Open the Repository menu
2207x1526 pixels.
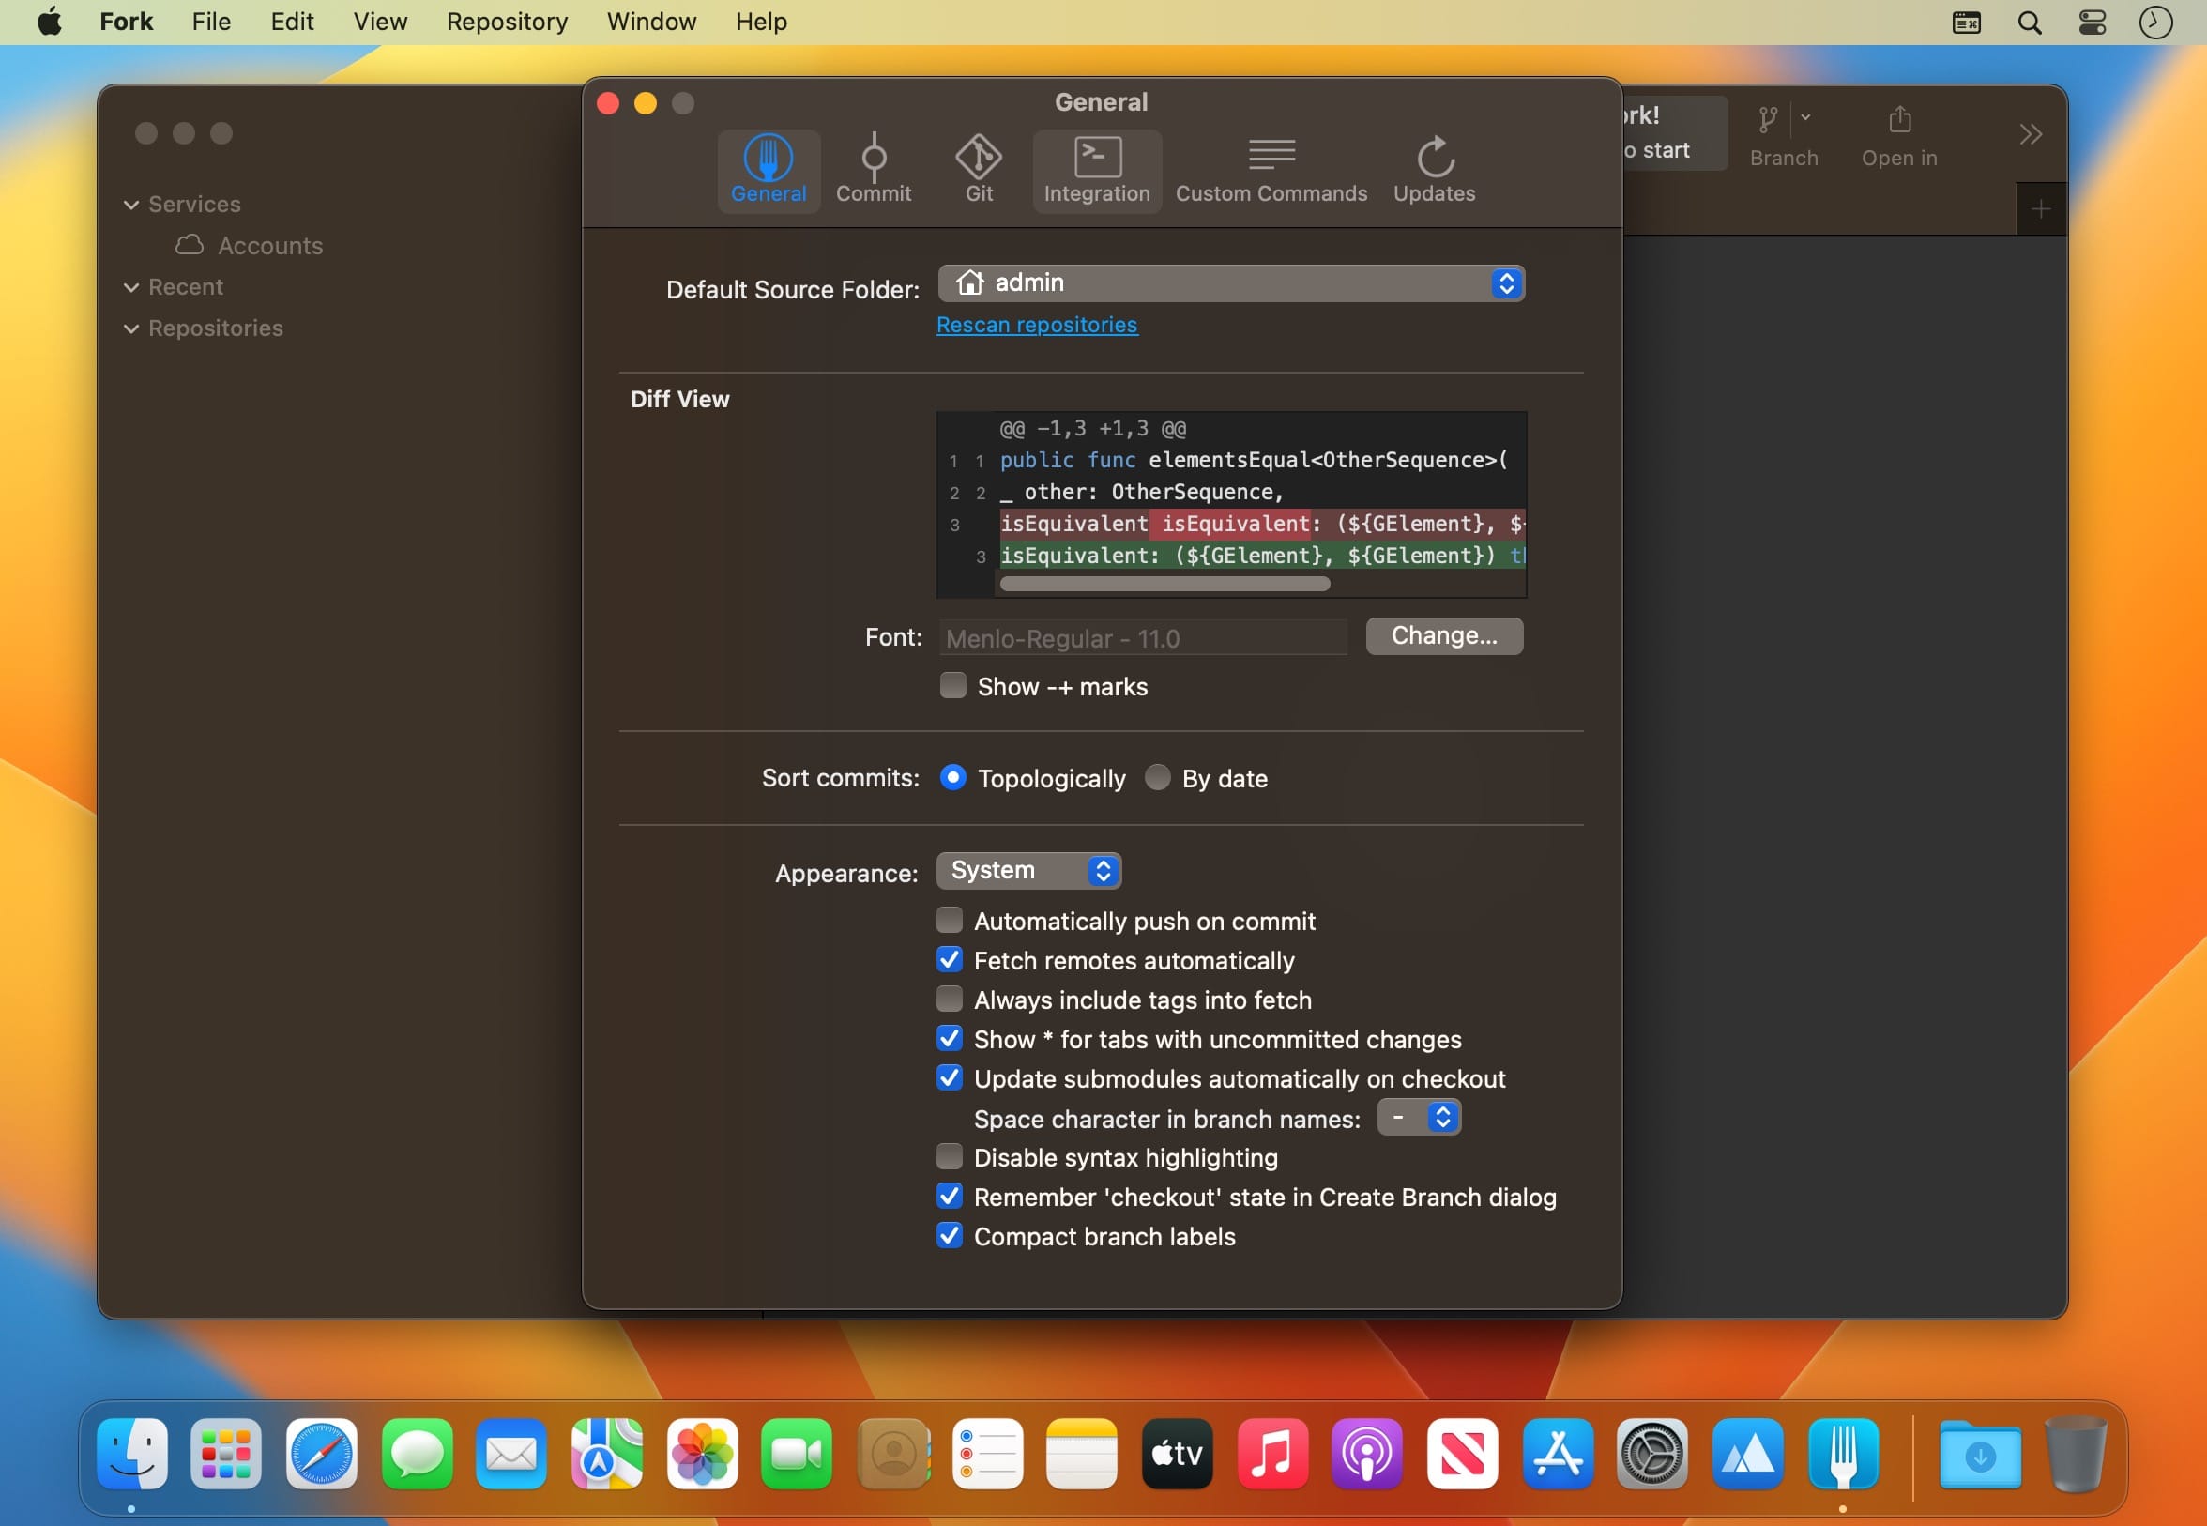coord(507,21)
